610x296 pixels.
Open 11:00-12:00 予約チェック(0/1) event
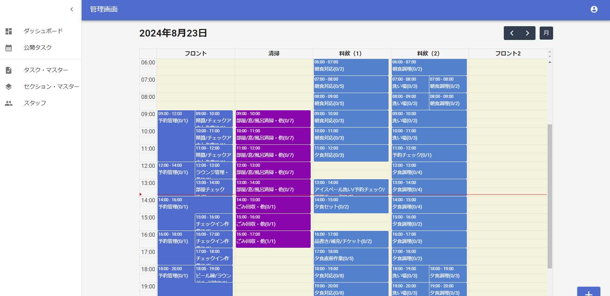tap(429, 153)
